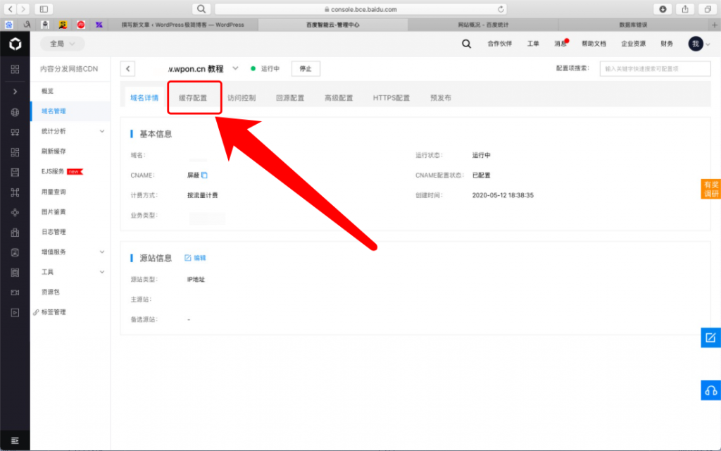Open the 全局 region dropdown
This screenshot has width=721, height=451.
62,44
